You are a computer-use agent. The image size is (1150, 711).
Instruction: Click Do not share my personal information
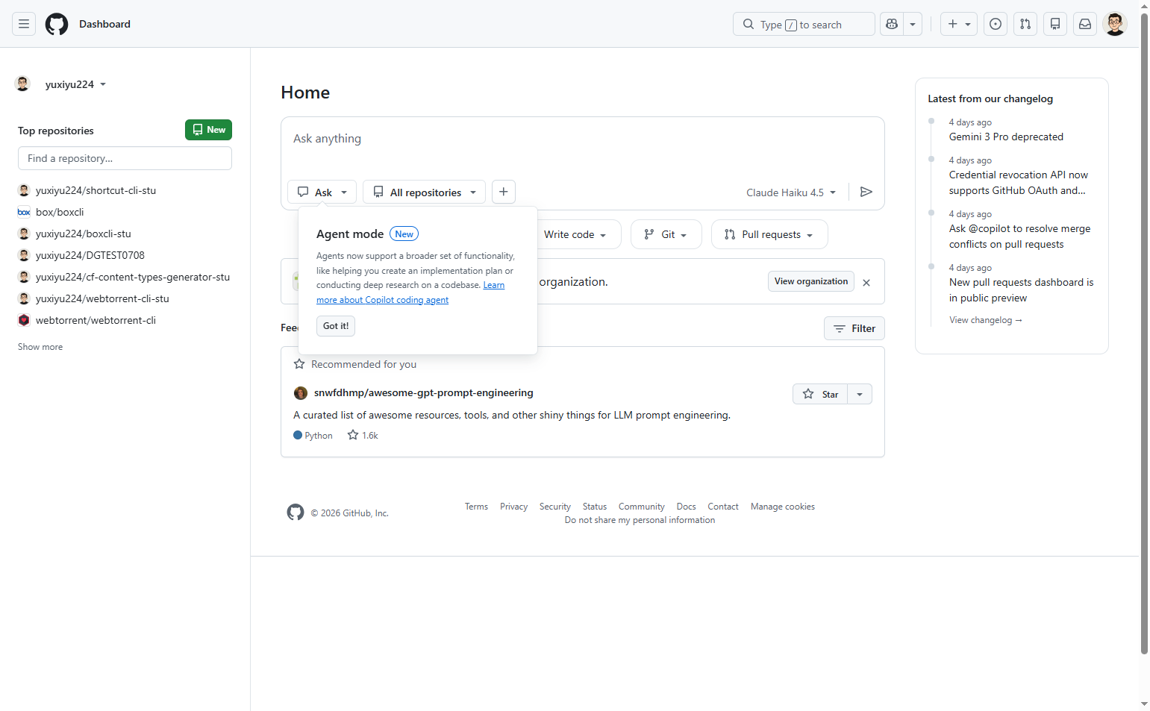pos(640,520)
